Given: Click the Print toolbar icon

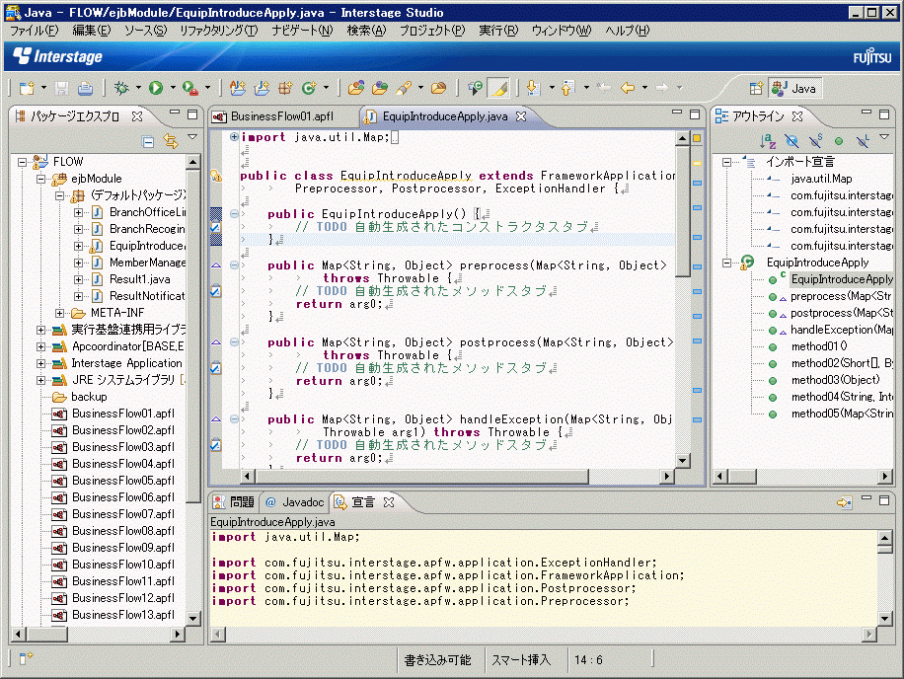Looking at the screenshot, I should click(85, 88).
